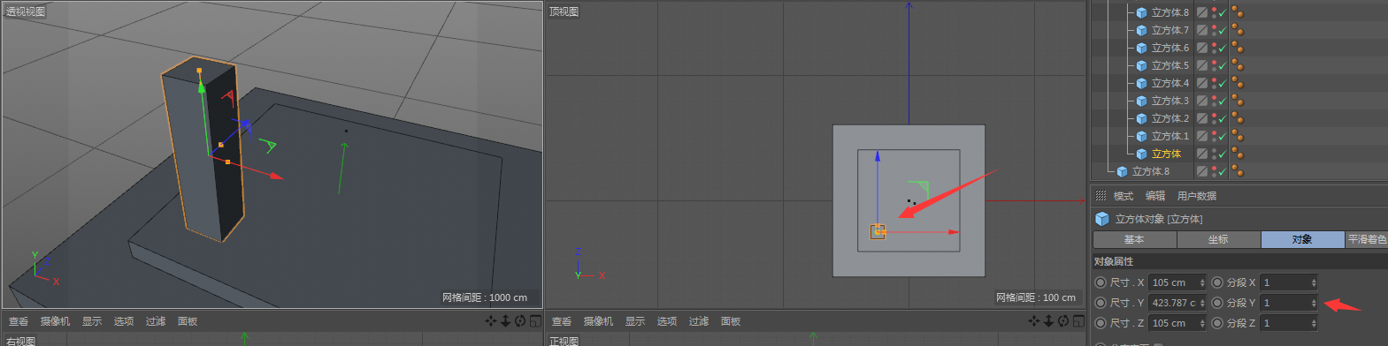This screenshot has height=346, width=1388.
Task: Click orange top handle in perspective view
Action: [x=199, y=71]
